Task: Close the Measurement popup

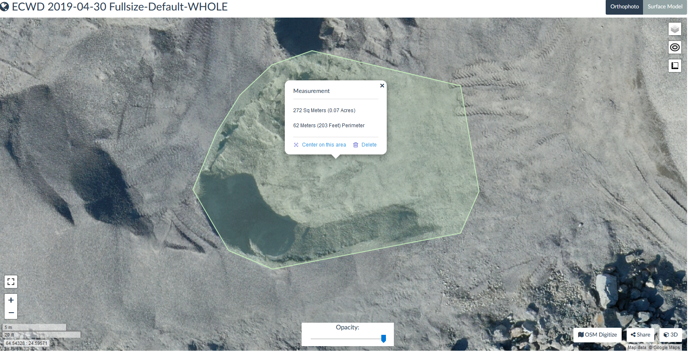Action: (x=382, y=86)
